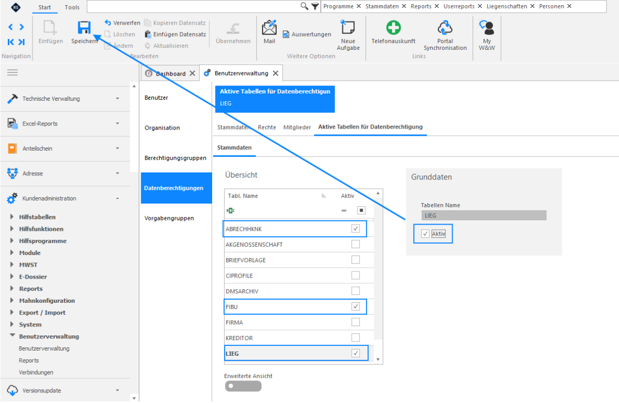Open the filter funnel icon
This screenshot has height=403, width=619.
pyautogui.click(x=315, y=6)
